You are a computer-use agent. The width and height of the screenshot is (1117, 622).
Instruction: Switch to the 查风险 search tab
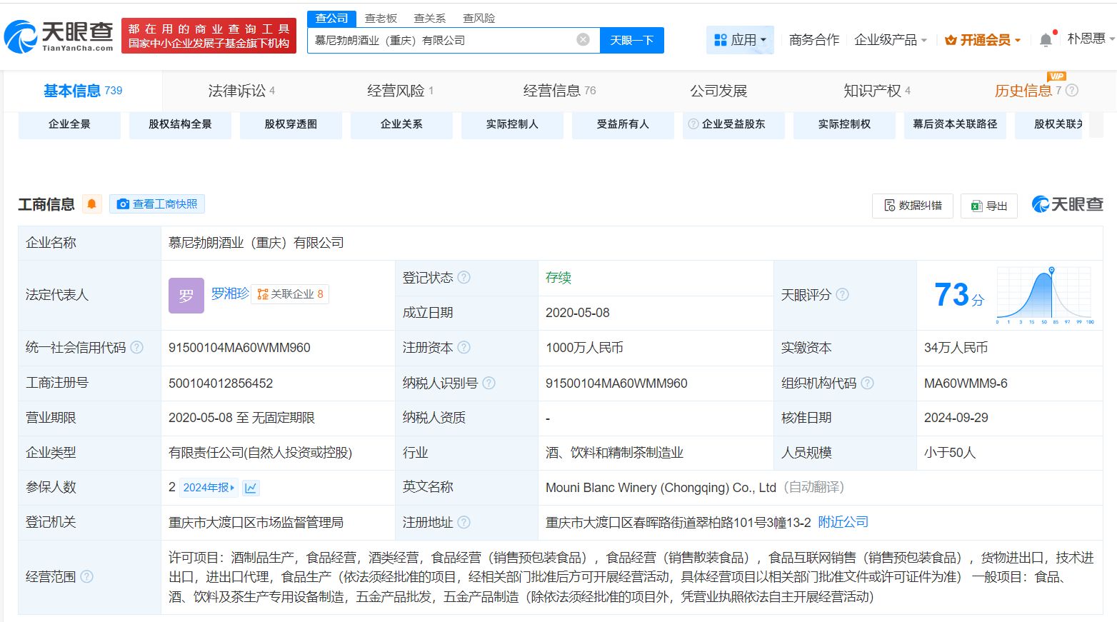point(479,19)
